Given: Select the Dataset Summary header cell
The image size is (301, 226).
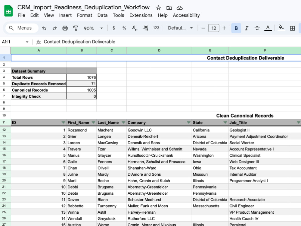Looking at the screenshot, I should [x=39, y=71].
